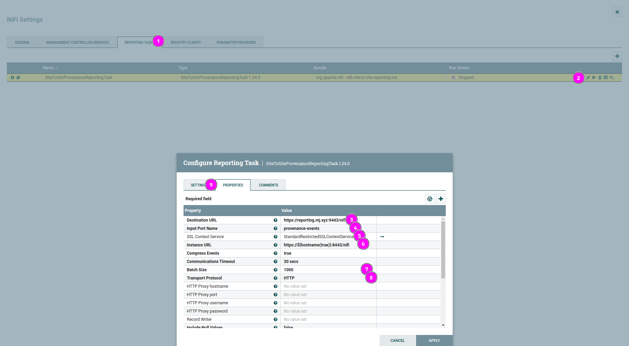Show help for the Record Writer property

pyautogui.click(x=275, y=319)
